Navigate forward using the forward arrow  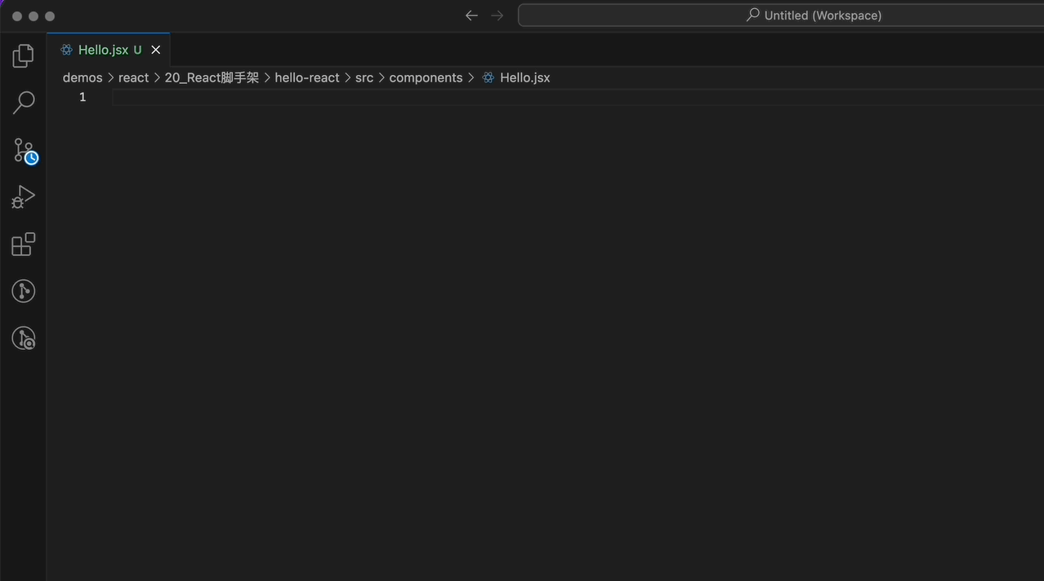point(497,15)
